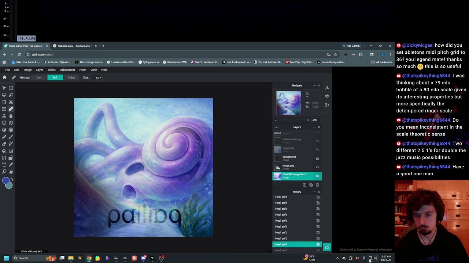Select the Eraser tool
The width and height of the screenshot is (469, 263).
click(4, 144)
